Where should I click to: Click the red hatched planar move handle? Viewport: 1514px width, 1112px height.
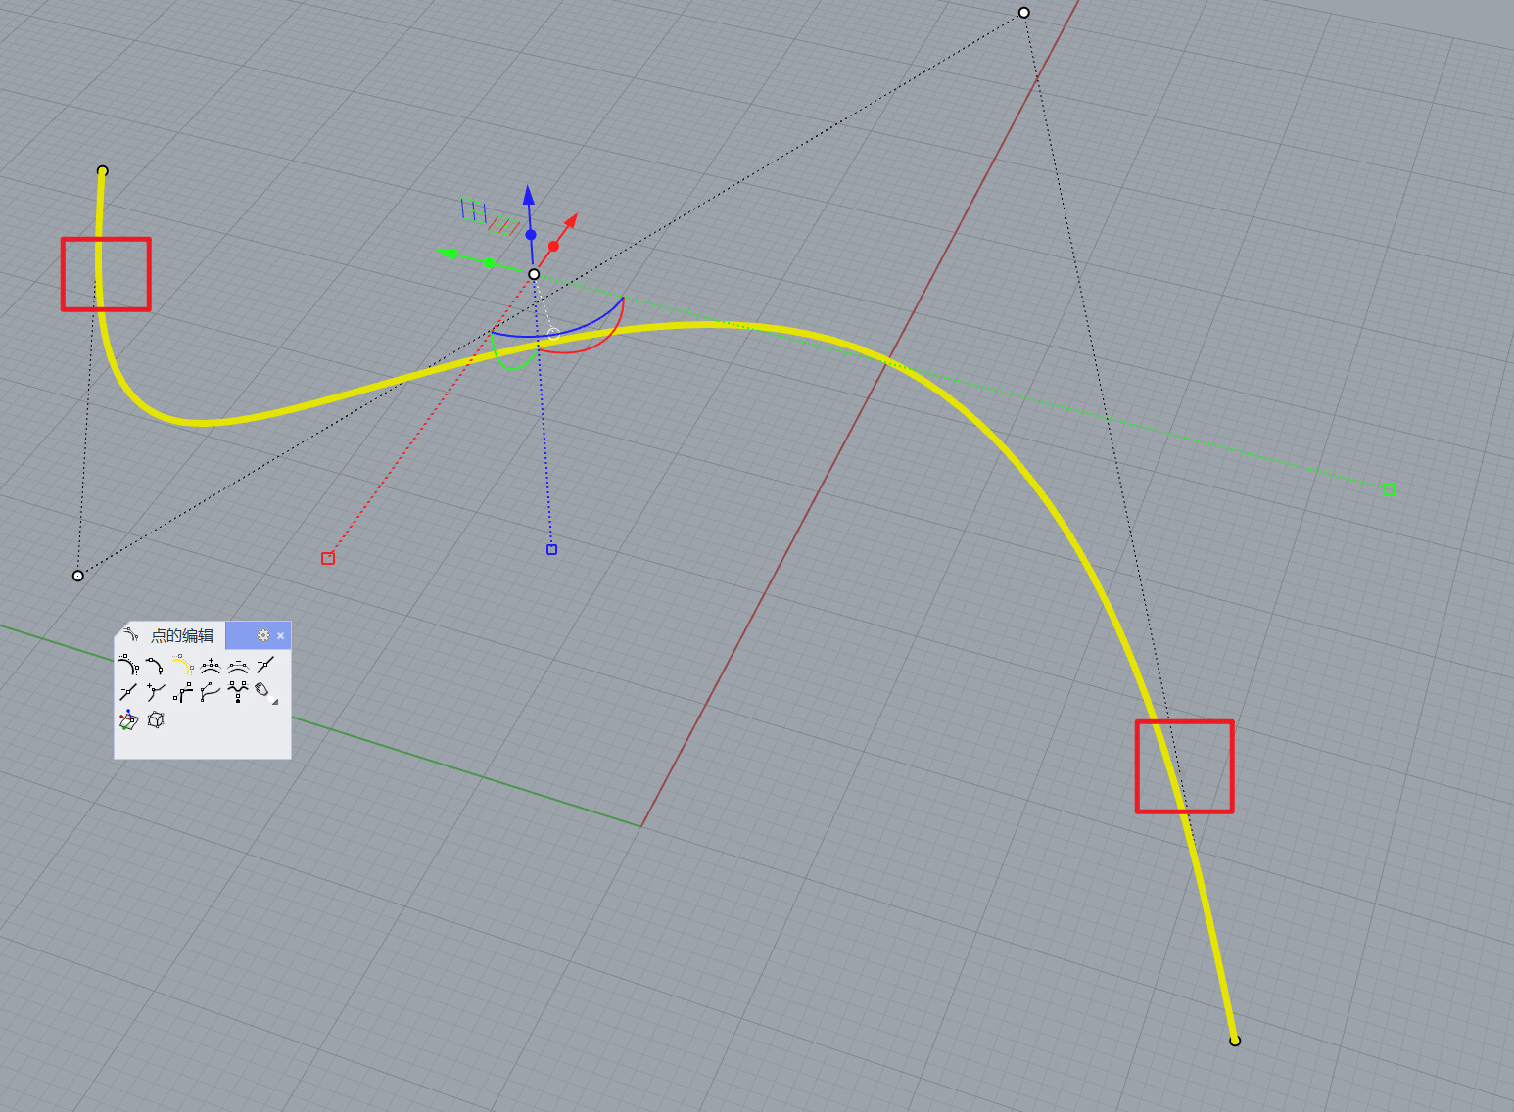504,226
